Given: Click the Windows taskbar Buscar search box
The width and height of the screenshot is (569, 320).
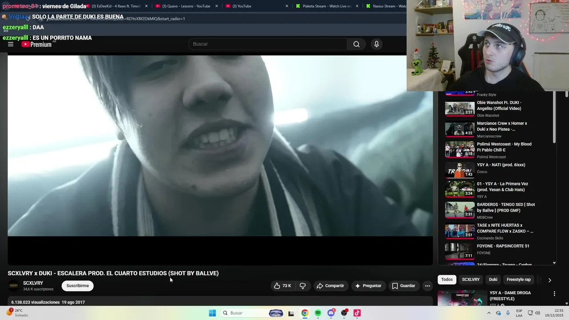Looking at the screenshot, I should tap(252, 313).
